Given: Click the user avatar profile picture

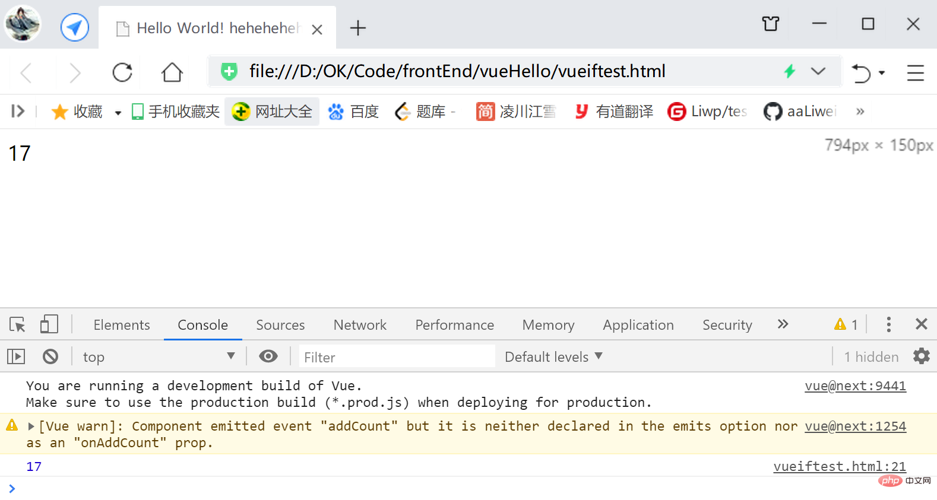Looking at the screenshot, I should click(x=23, y=24).
